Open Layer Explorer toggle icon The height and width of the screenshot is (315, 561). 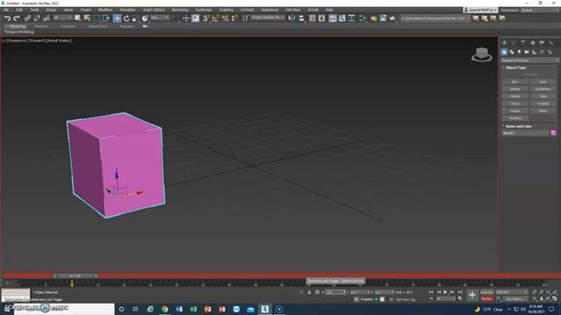click(x=322, y=18)
